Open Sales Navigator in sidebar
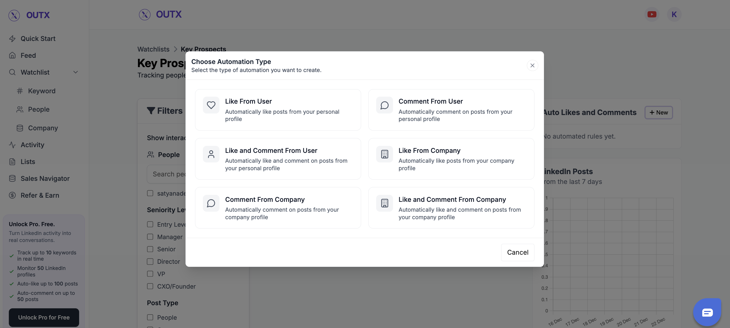Image resolution: width=730 pixels, height=328 pixels. [45, 178]
